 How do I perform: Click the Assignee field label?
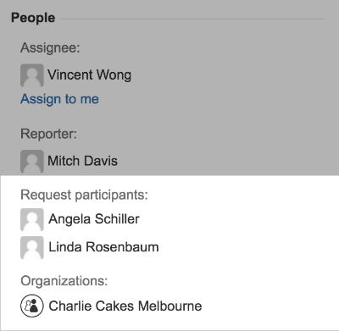50,47
